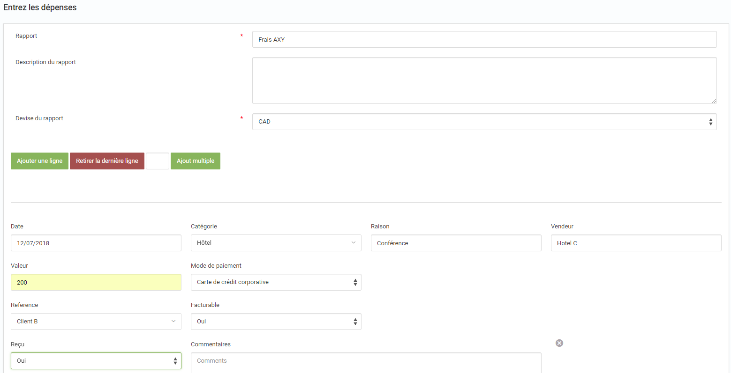Click Retirer la dernière ligne button

pos(107,161)
